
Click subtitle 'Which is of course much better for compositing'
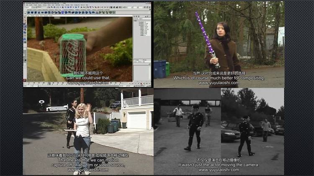pyautogui.click(x=219, y=78)
